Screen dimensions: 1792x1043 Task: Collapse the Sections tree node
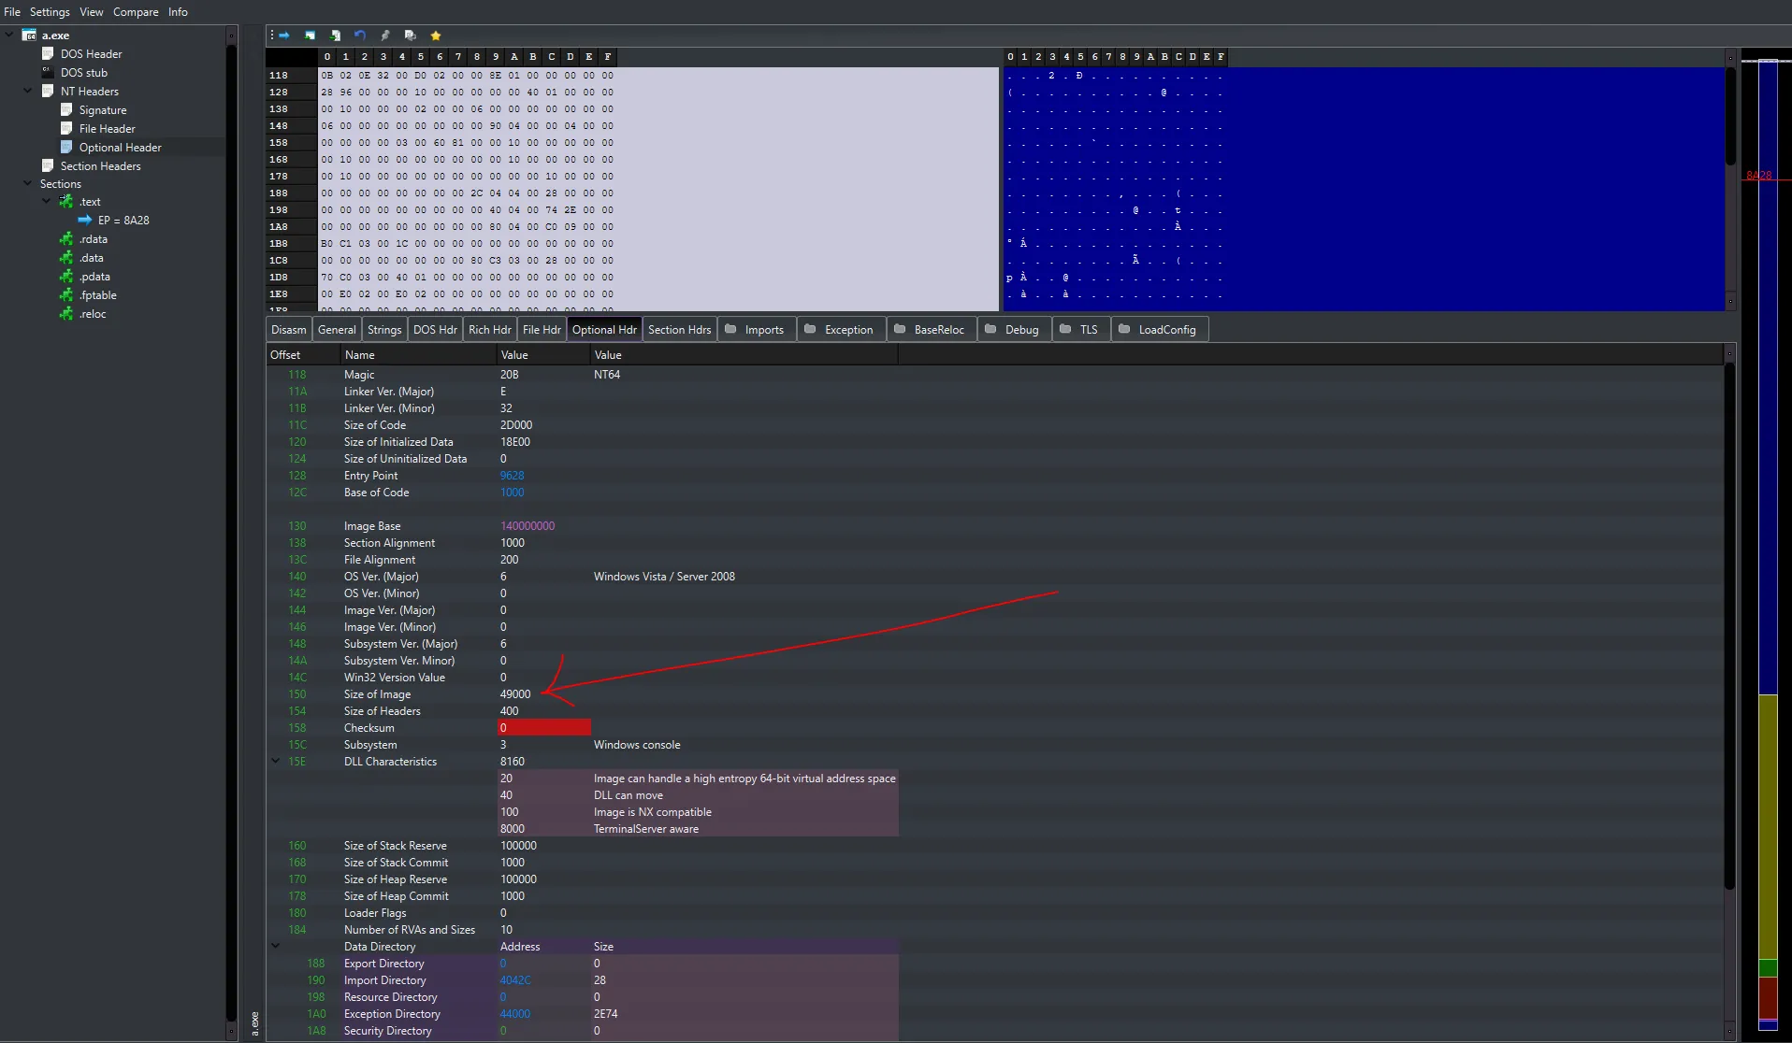26,183
